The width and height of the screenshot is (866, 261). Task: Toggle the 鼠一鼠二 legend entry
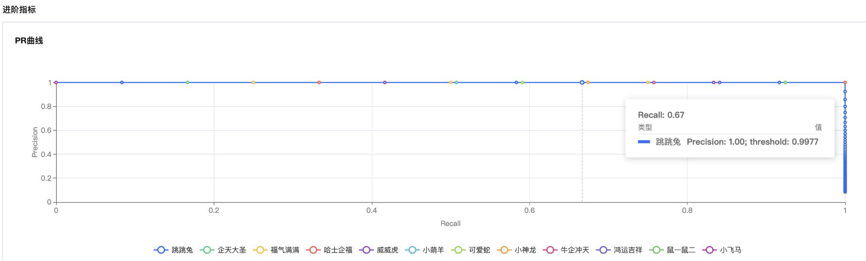coord(672,250)
